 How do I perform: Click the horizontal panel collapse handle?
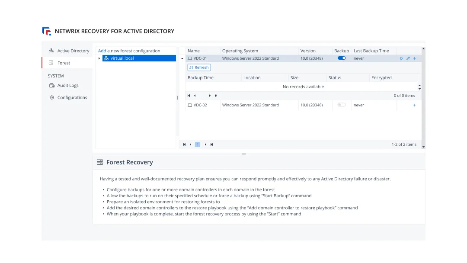point(244,154)
